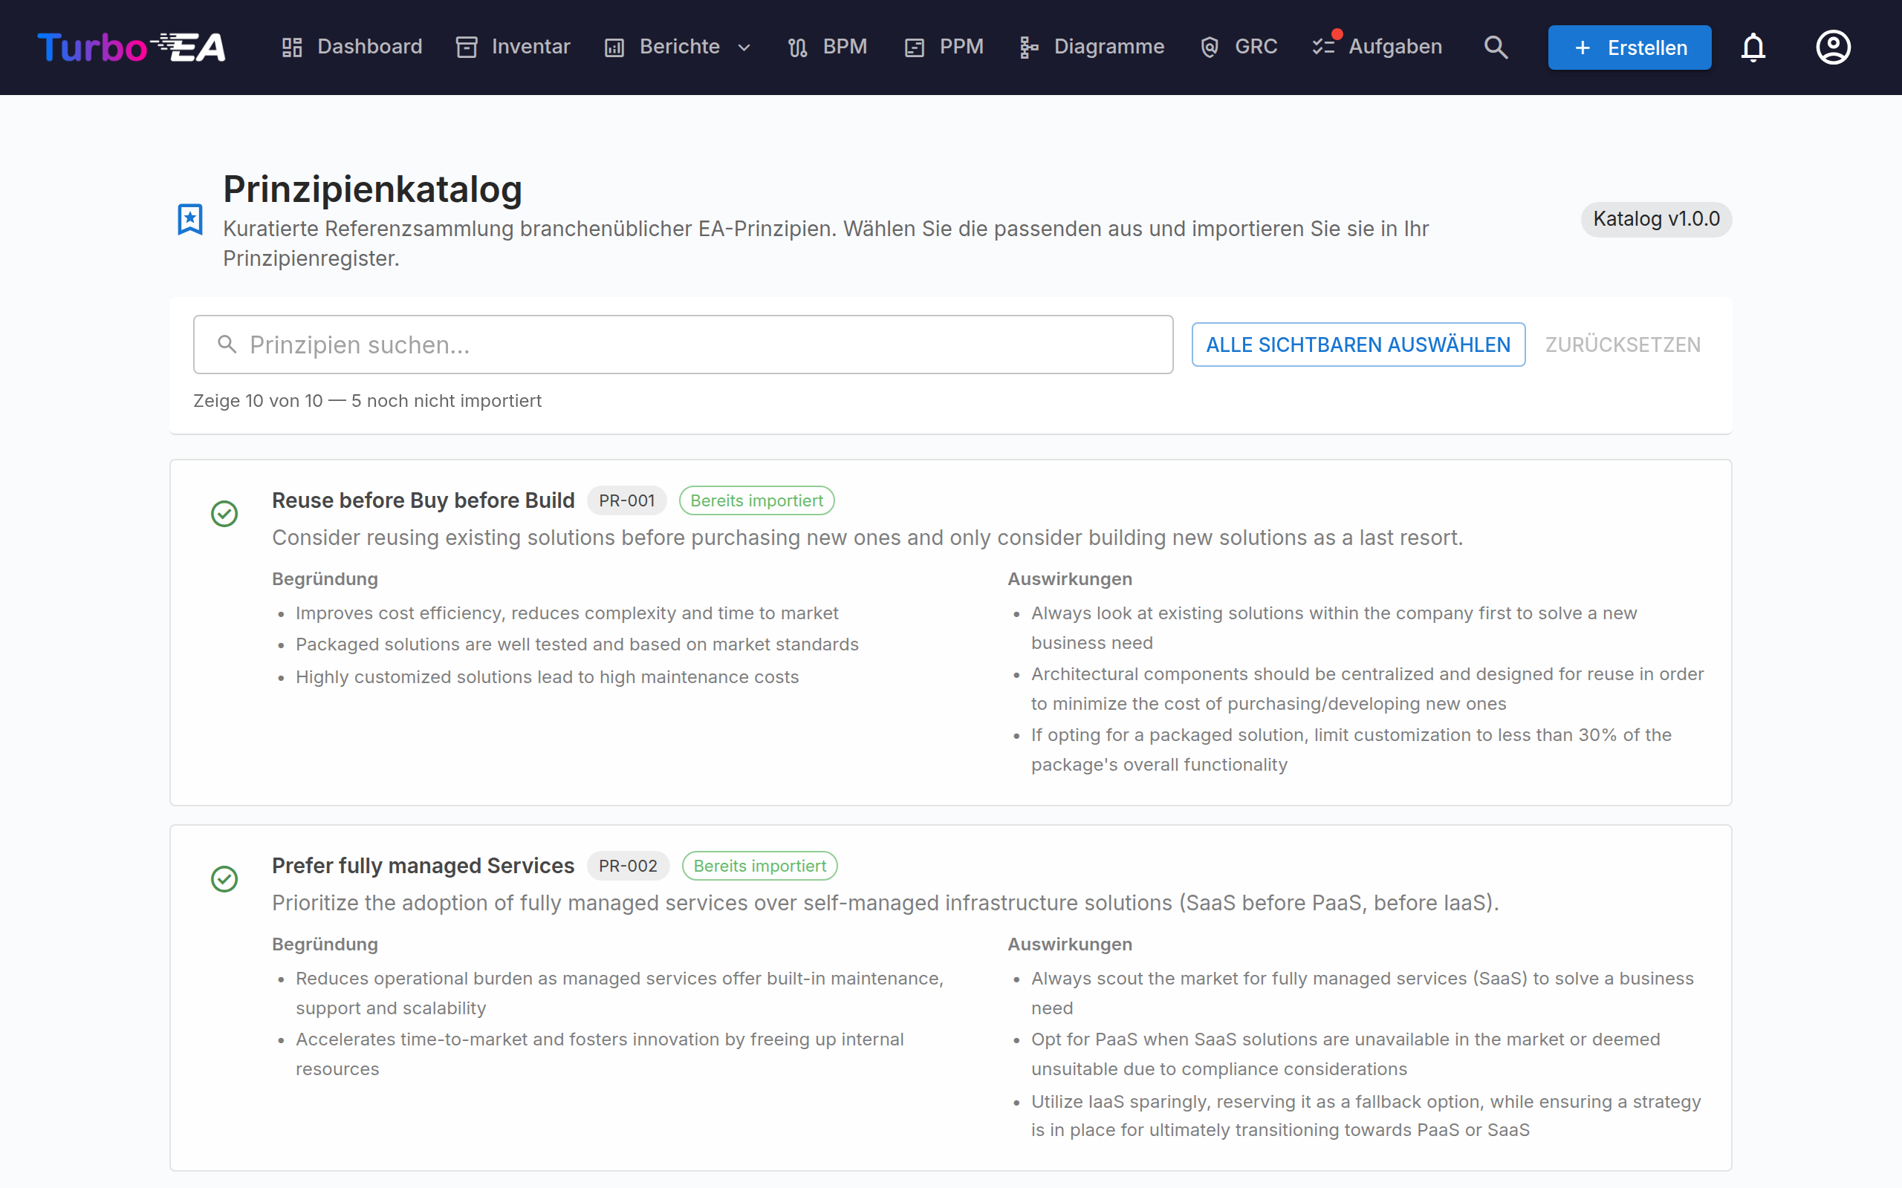Click the PPM board icon
1902x1188 pixels.
pos(914,48)
